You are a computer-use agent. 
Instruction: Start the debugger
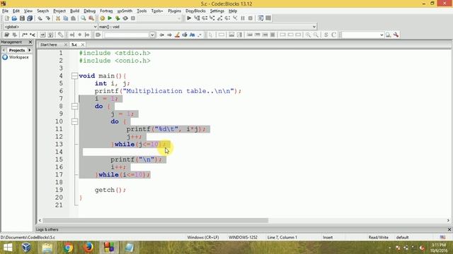tap(189, 18)
